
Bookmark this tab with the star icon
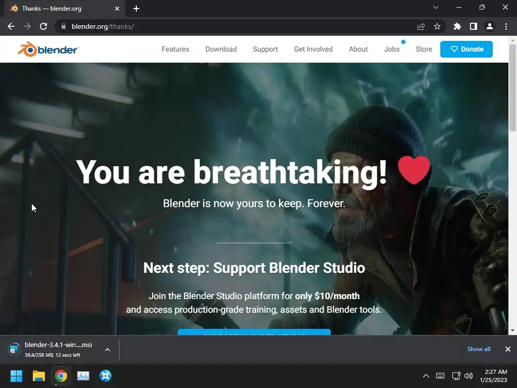point(437,26)
